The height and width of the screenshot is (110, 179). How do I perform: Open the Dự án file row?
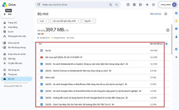pos(103,51)
